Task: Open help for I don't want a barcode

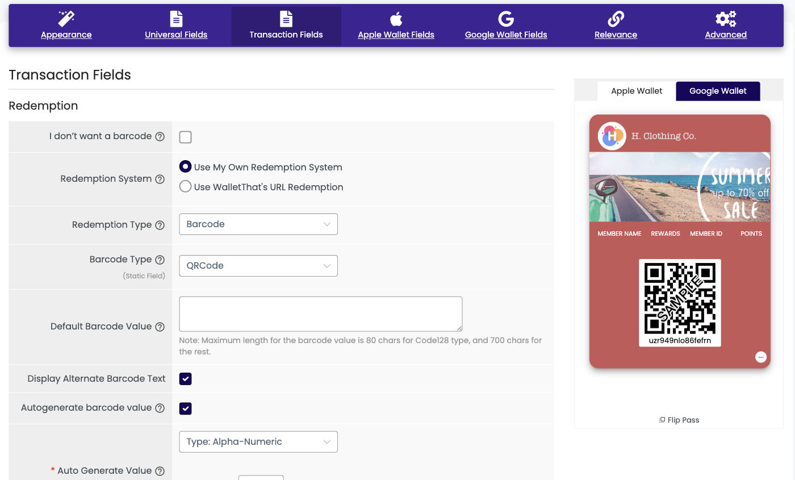Action: click(x=160, y=136)
